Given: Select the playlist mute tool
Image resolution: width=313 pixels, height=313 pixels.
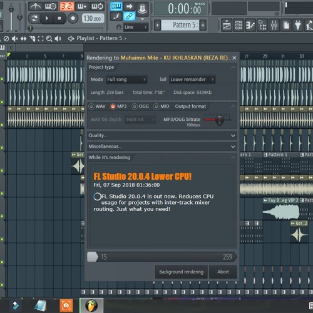Looking at the screenshot, I should click(x=15, y=39).
